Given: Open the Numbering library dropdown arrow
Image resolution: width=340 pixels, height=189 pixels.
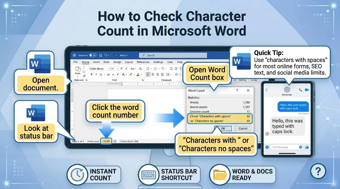Looking at the screenshot, I should [159, 68].
